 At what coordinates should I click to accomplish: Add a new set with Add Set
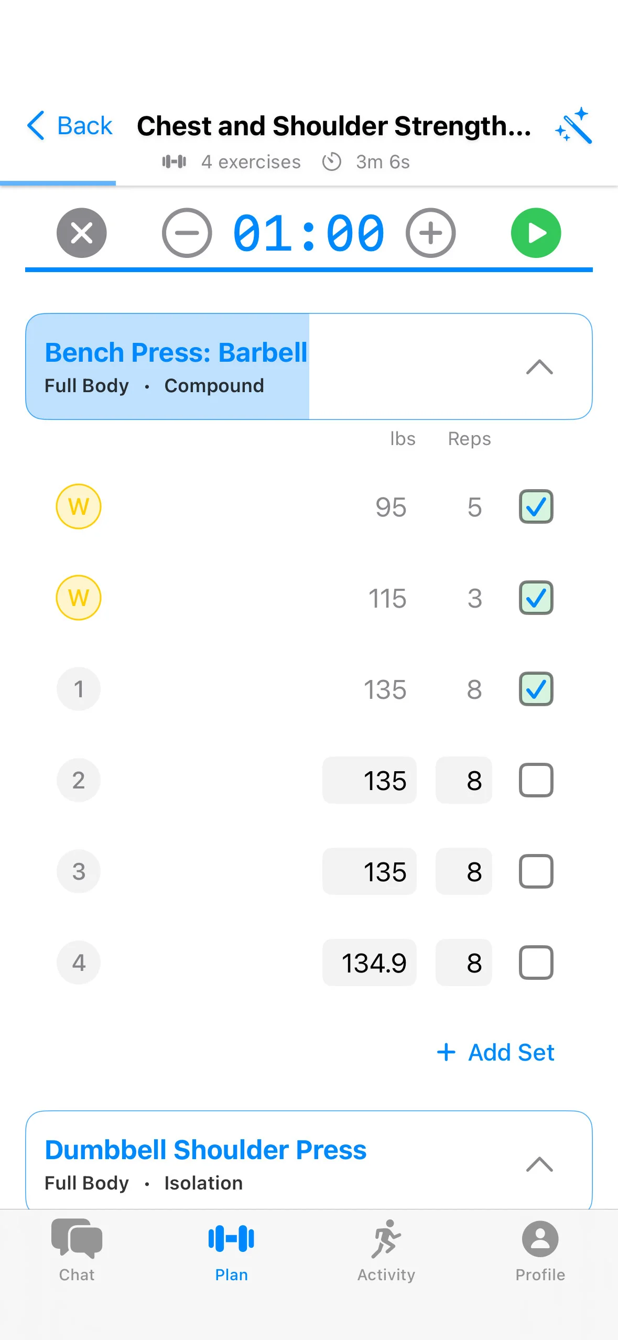point(495,1052)
